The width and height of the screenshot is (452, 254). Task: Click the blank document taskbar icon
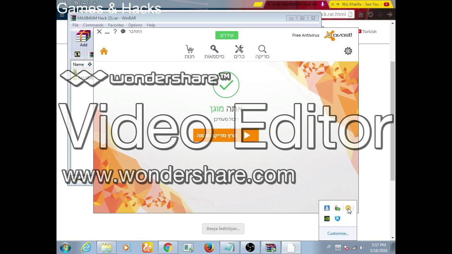coord(291,248)
